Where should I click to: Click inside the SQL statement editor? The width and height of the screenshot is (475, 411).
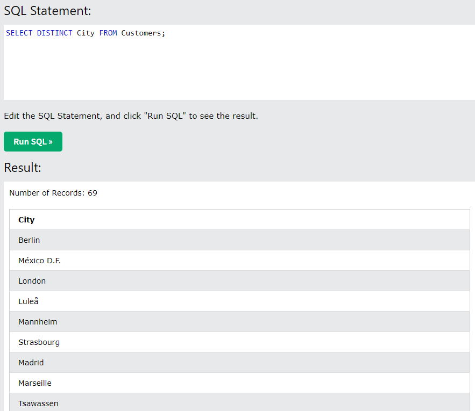(239, 62)
